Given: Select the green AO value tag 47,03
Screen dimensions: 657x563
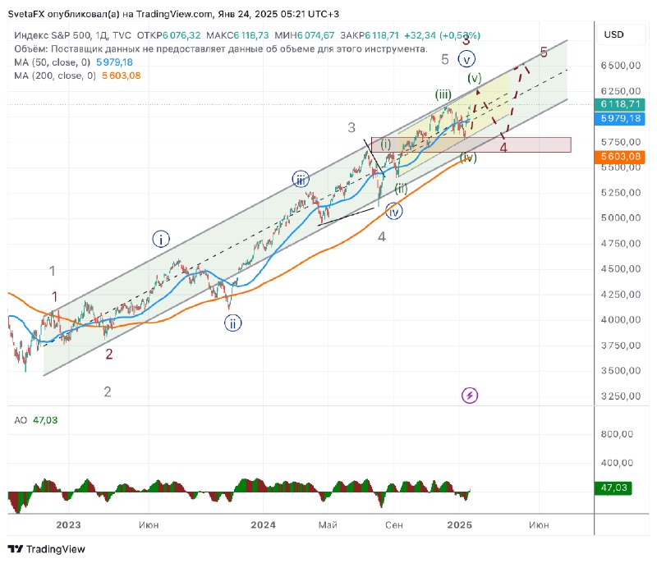Looking at the screenshot, I should [613, 487].
